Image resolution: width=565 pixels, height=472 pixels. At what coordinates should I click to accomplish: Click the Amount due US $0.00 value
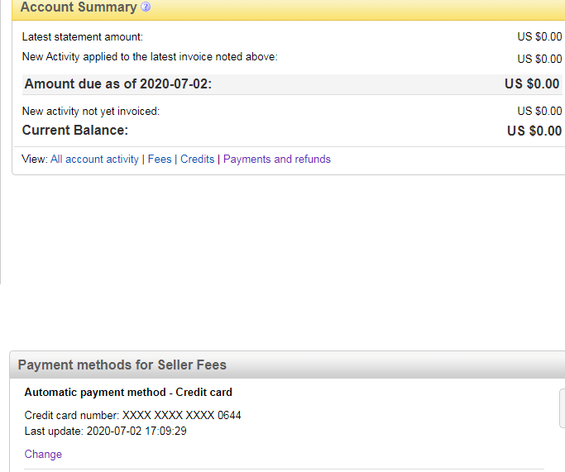(x=532, y=84)
